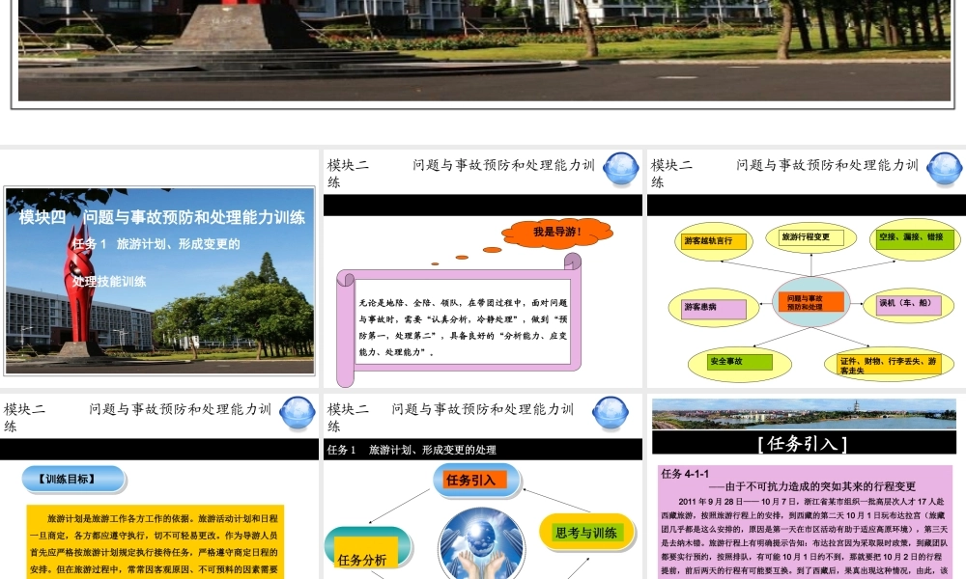Click the globe icon beside 问题与事故预防和处理能力训练 heading

(x=622, y=169)
